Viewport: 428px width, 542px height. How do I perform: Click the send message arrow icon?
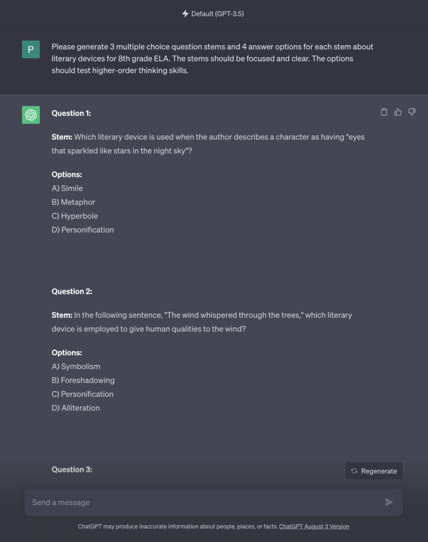coord(389,502)
